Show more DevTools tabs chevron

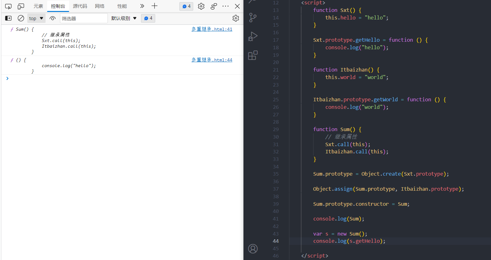point(142,6)
